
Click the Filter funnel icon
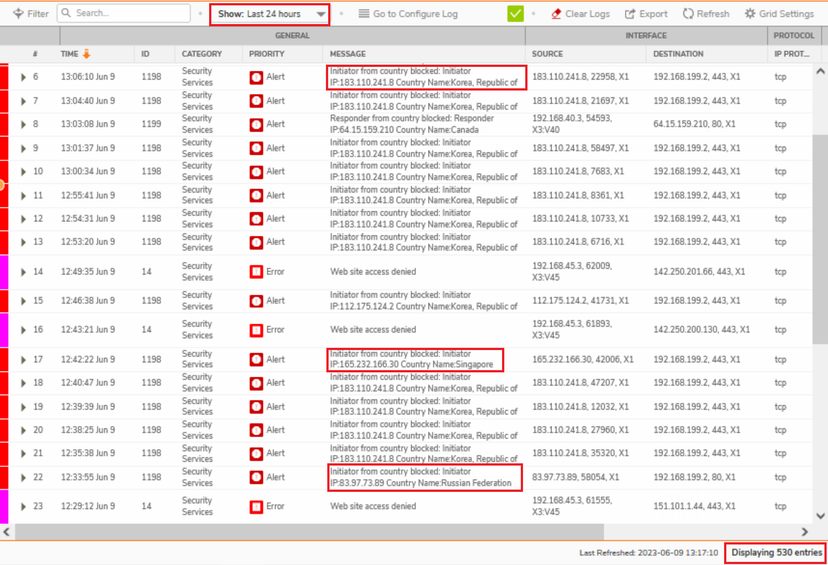[x=18, y=14]
